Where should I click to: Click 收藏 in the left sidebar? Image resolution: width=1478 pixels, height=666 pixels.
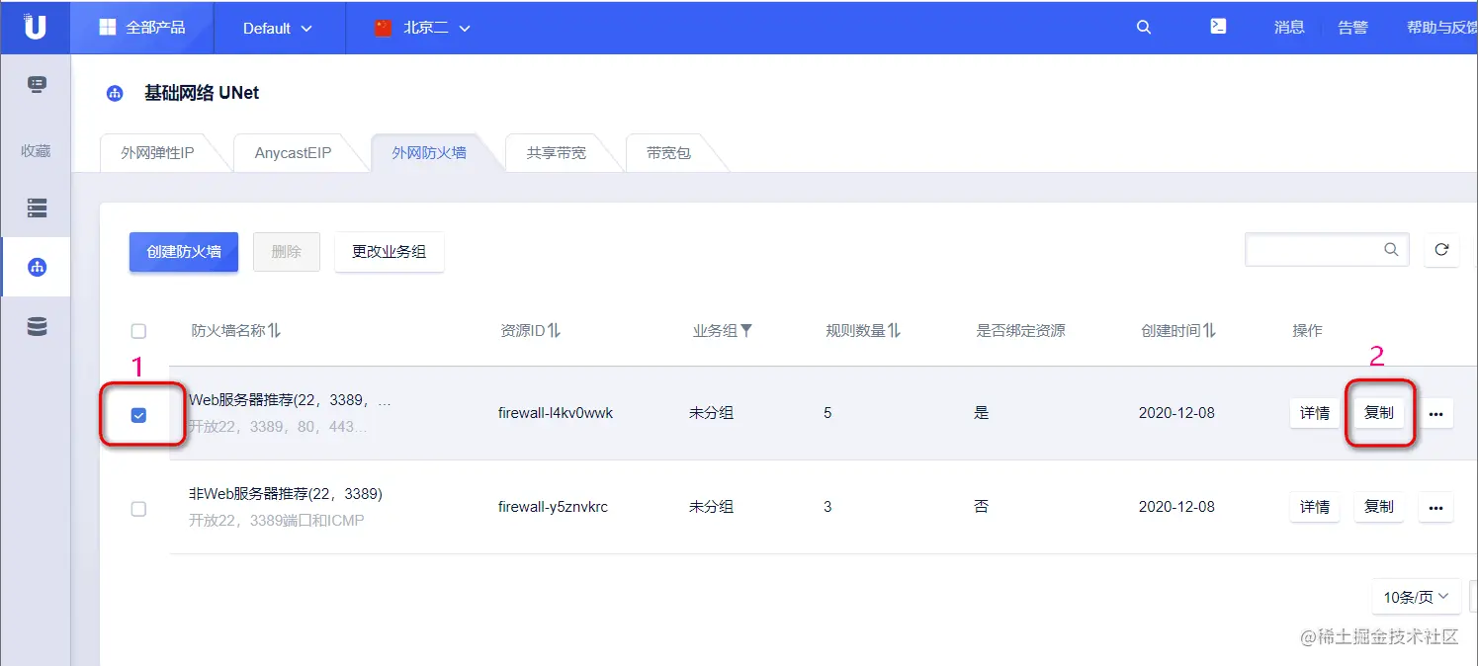tap(36, 151)
